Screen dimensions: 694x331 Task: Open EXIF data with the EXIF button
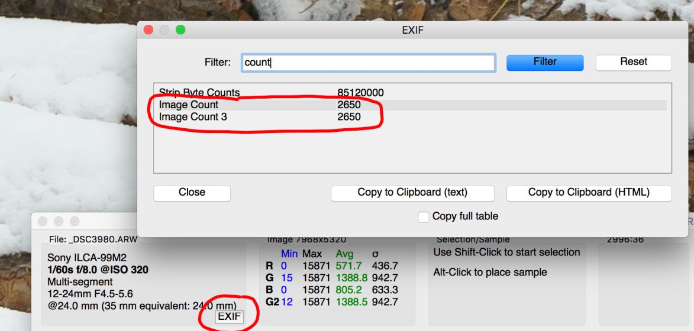pos(229,316)
